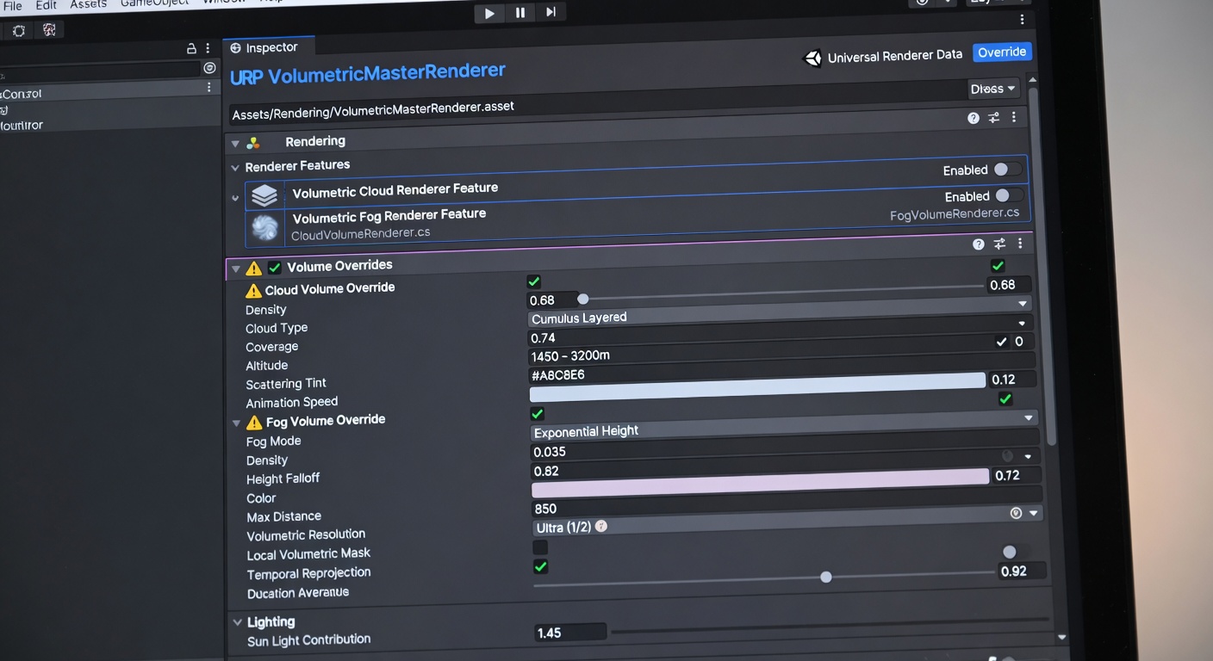Collapse the Volume Overrides foldout arrow

pyautogui.click(x=236, y=269)
